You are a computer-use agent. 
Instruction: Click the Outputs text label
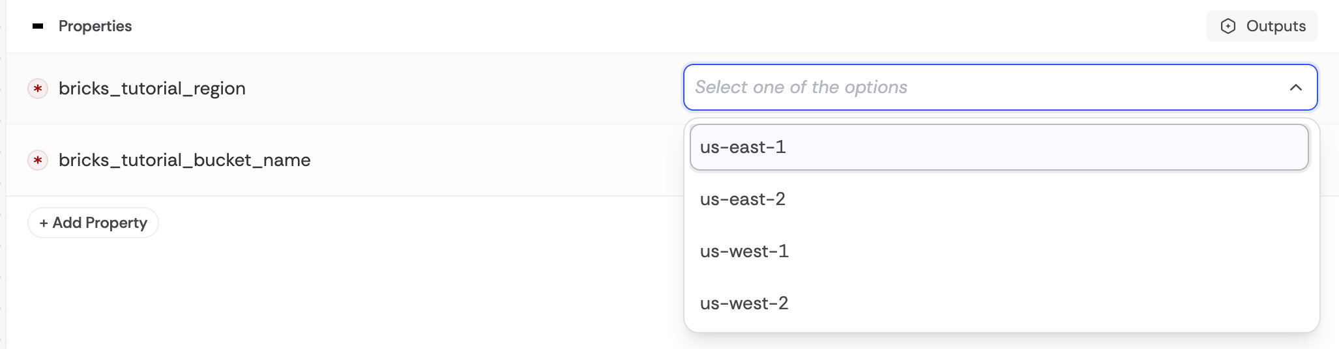pos(1276,26)
